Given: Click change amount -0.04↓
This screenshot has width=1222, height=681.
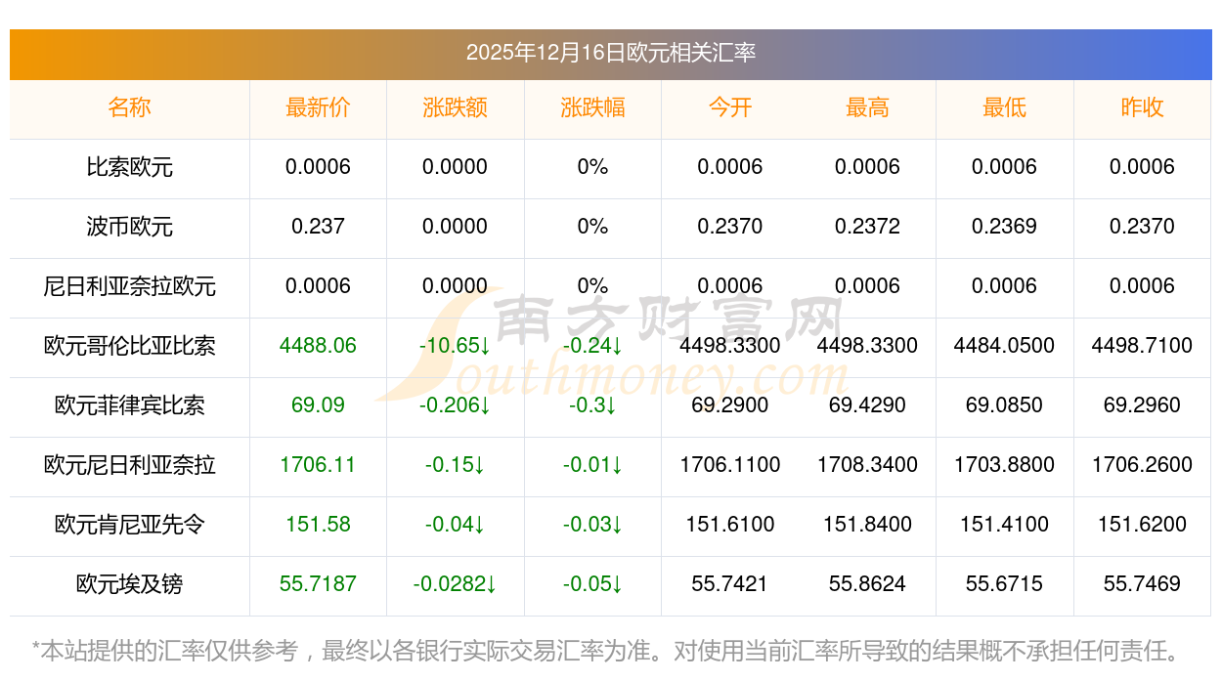Looking at the screenshot, I should tap(455, 525).
